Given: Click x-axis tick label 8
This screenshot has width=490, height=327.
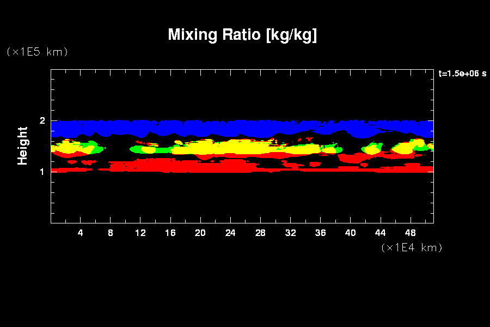Looking at the screenshot, I should click(x=111, y=233).
